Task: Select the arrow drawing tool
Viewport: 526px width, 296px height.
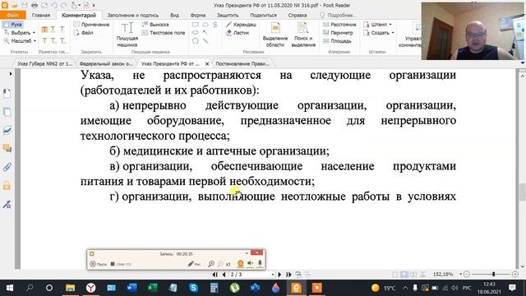Action: click(x=205, y=33)
